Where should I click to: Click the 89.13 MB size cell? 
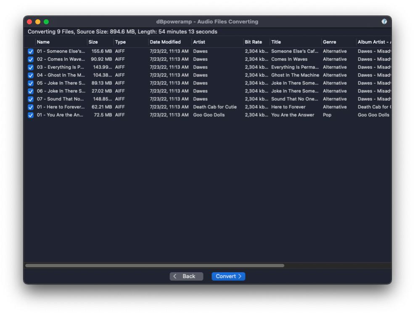pos(102,83)
